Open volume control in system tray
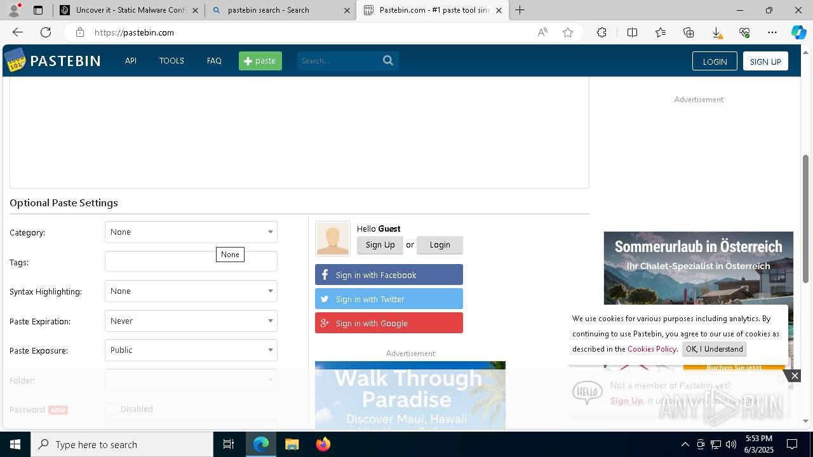The height and width of the screenshot is (457, 813). 731,444
